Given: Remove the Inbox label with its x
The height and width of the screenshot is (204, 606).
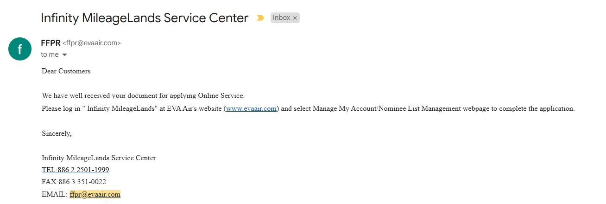Looking at the screenshot, I should point(295,18).
